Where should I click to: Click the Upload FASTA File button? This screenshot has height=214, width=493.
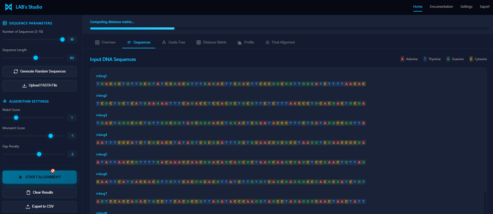(39, 85)
